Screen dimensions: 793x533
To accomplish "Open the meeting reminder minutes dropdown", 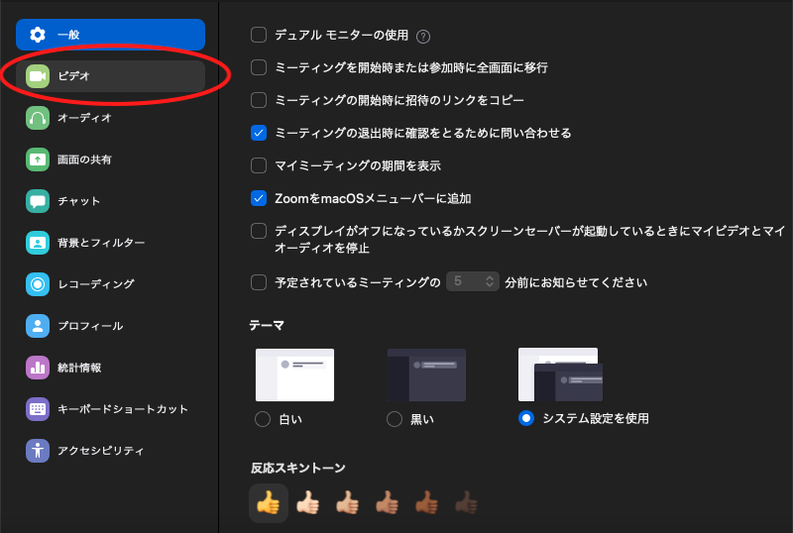I will [x=472, y=282].
